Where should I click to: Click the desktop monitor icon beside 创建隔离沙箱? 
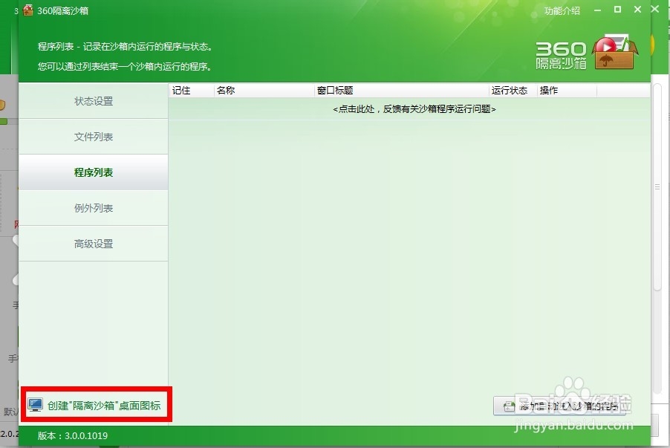(36, 405)
